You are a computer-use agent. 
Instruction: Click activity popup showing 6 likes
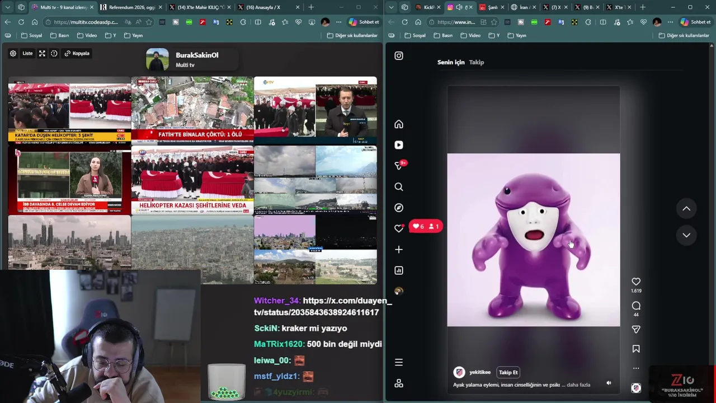[x=426, y=226]
